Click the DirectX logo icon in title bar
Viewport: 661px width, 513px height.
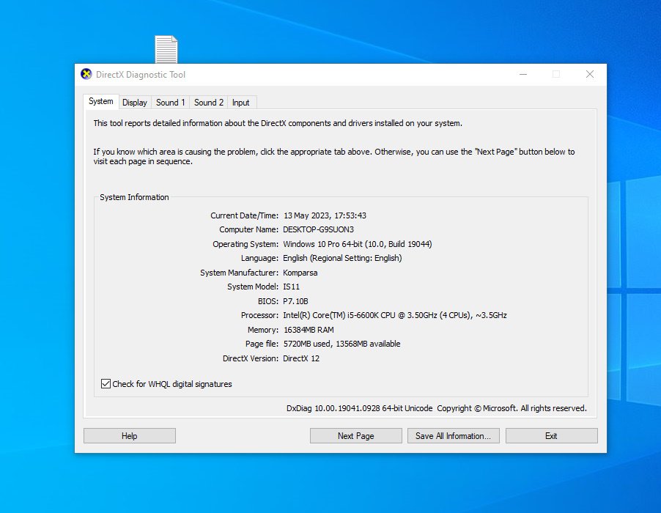tap(86, 74)
